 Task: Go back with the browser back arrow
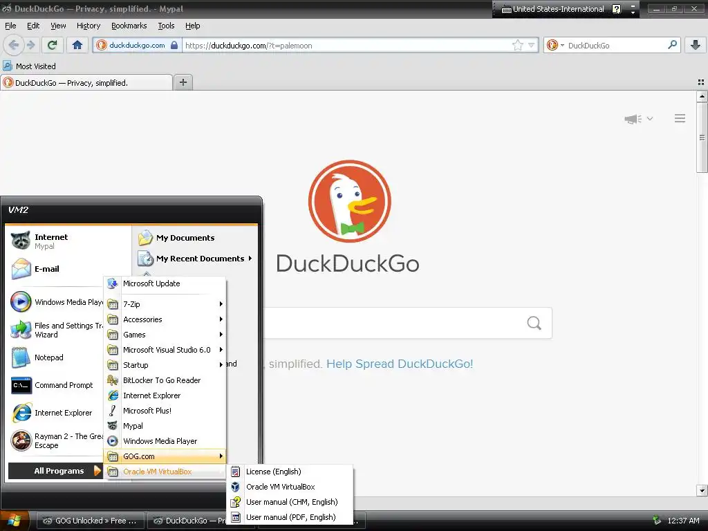pos(14,45)
